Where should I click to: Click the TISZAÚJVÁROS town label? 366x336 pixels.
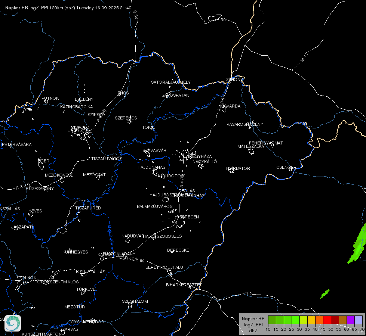107,159
